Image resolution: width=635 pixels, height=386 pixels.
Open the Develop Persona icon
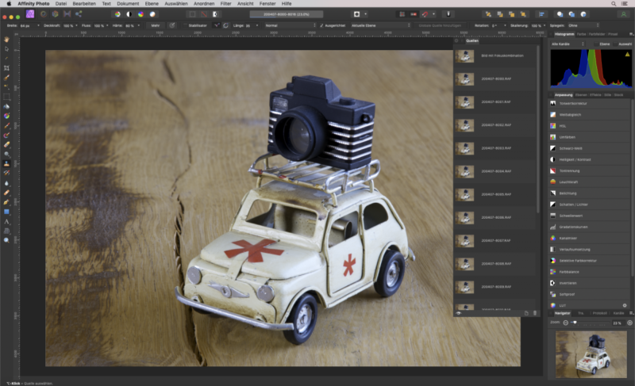click(55, 14)
